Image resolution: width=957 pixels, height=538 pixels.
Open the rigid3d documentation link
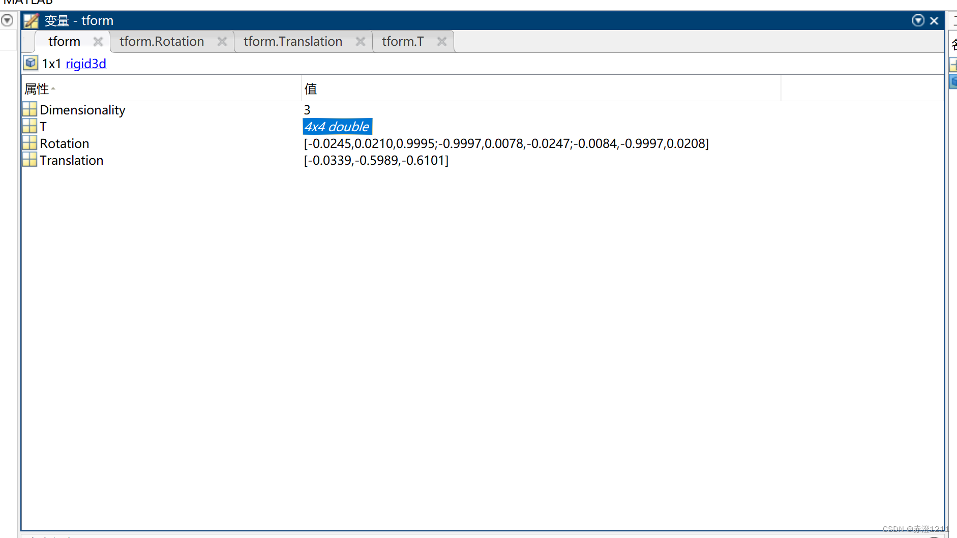pos(86,64)
